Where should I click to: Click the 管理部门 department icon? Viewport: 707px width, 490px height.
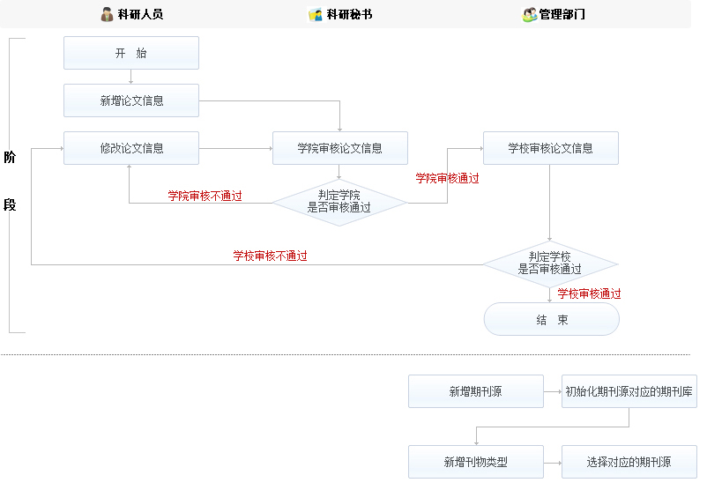529,15
